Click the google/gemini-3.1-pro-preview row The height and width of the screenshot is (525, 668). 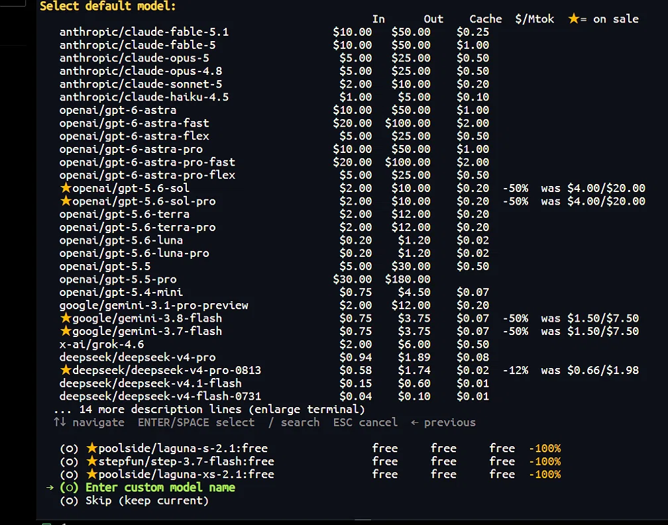(x=274, y=305)
